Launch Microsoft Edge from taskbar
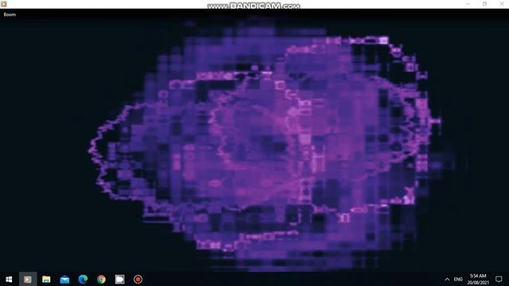 [x=83, y=279]
